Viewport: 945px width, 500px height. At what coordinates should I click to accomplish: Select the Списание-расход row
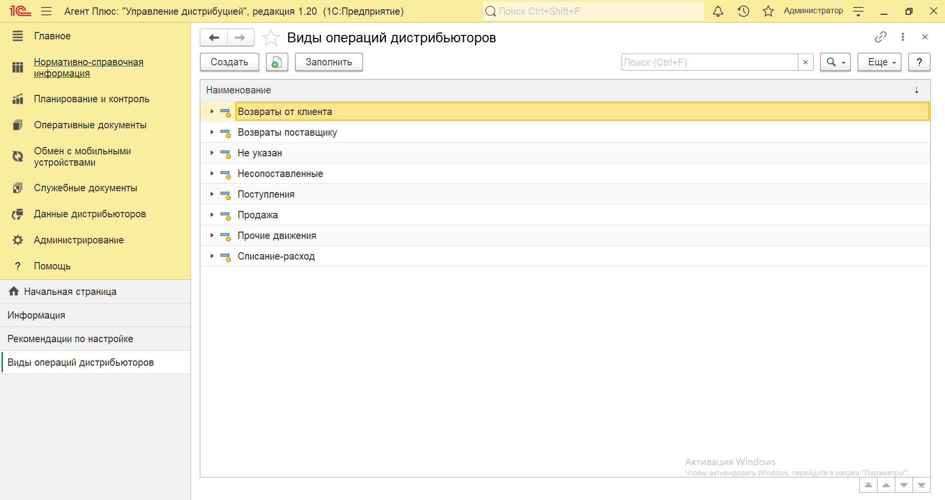(x=565, y=256)
